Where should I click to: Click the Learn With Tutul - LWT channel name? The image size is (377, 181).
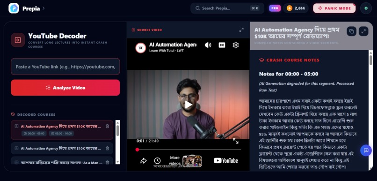(x=167, y=51)
